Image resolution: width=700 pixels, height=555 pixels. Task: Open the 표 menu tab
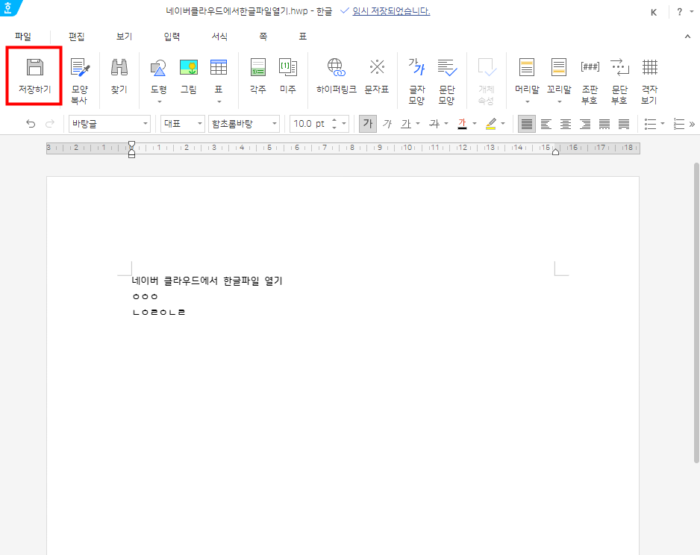(x=303, y=37)
